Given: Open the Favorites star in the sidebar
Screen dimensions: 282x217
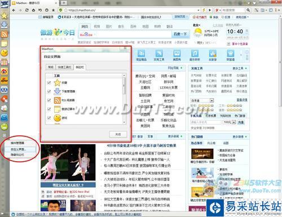Looking at the screenshot, I should [4, 16].
